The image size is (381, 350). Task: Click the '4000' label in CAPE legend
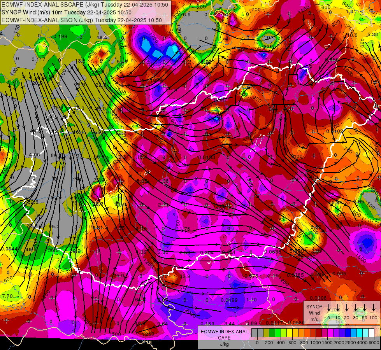click(x=362, y=343)
